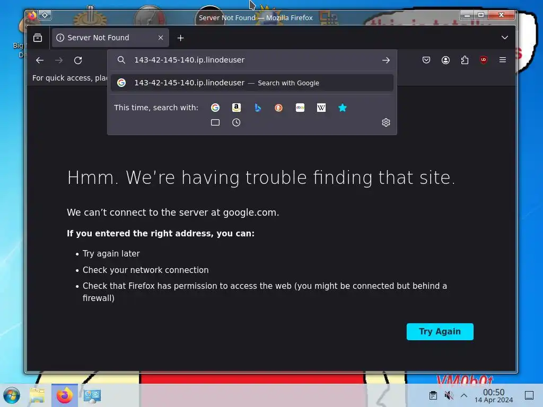Open a new tab with plus
Screen dimensions: 543x407
tap(180, 38)
